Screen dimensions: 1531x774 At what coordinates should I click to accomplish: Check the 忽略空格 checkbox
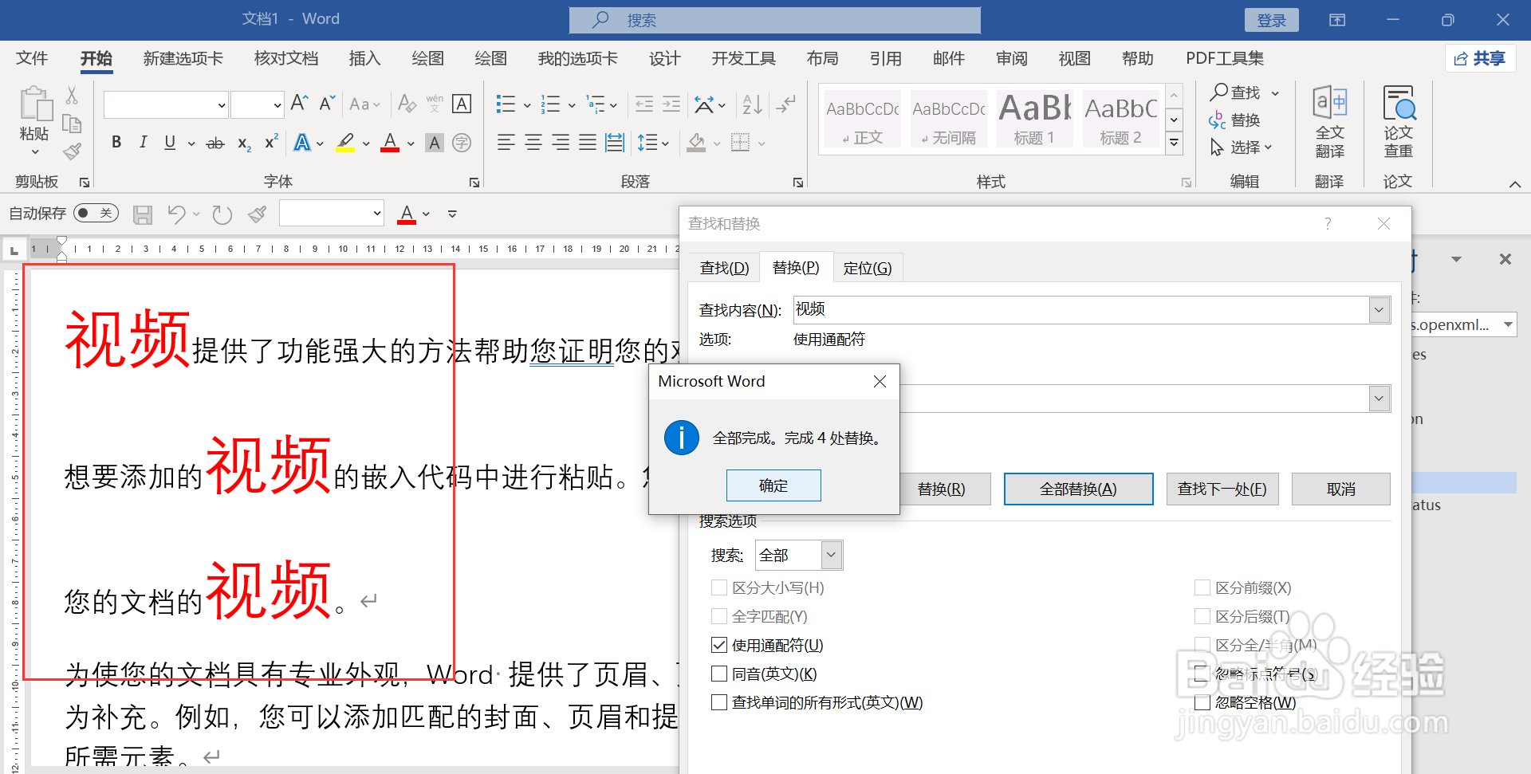1202,702
